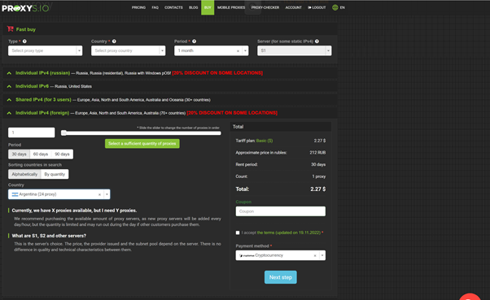Screen dimensions: 490x300
Task: Click the red Fast buy cart icon
Action: click(11, 29)
